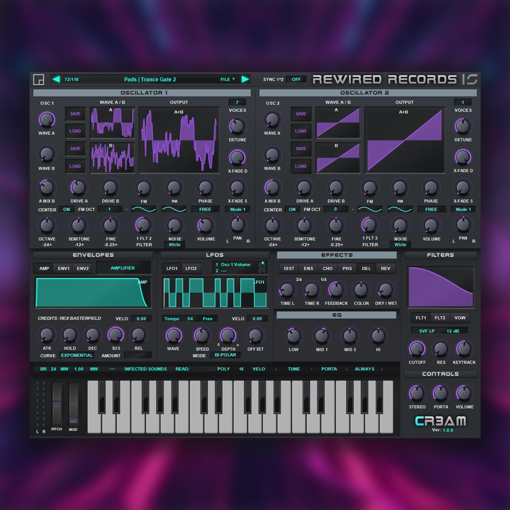
Task: Open the envelope curve EXPONENTIAL dropdown
Action: coord(76,355)
